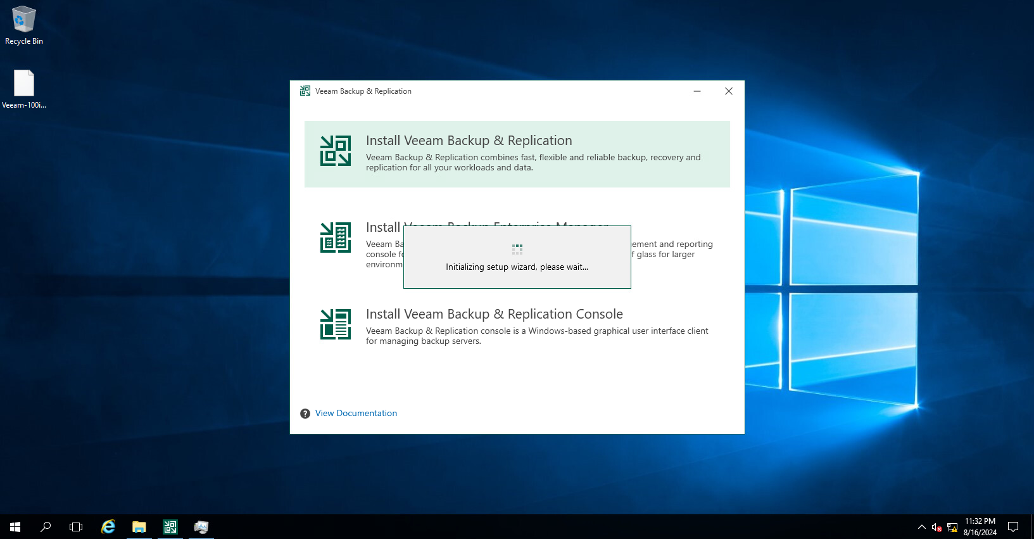
Task: Switch to Veeam setup taskbar button
Action: tap(170, 527)
